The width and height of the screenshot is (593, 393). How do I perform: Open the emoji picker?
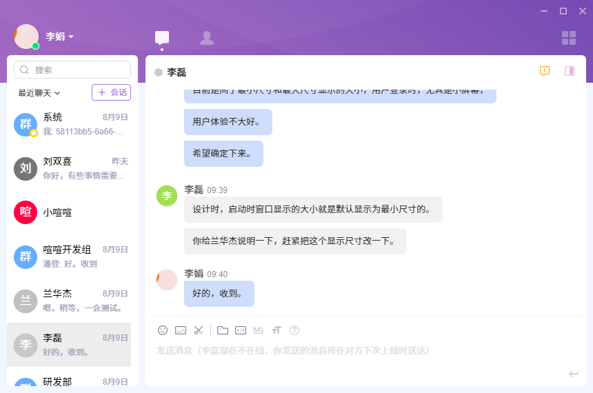pos(163,330)
